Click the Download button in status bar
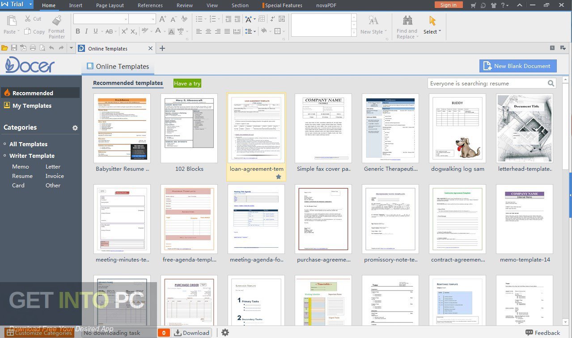Viewport: 572px width, 338px height. pyautogui.click(x=192, y=333)
